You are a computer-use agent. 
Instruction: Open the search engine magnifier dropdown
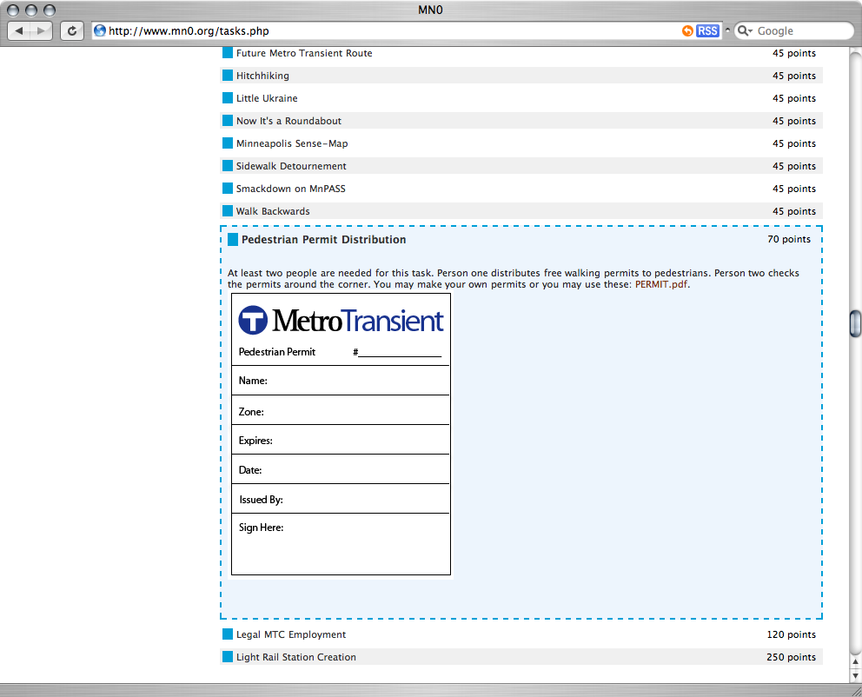[745, 30]
